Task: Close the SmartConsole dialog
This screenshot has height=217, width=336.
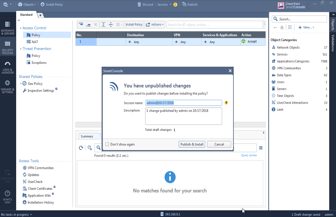Action: pos(230,71)
